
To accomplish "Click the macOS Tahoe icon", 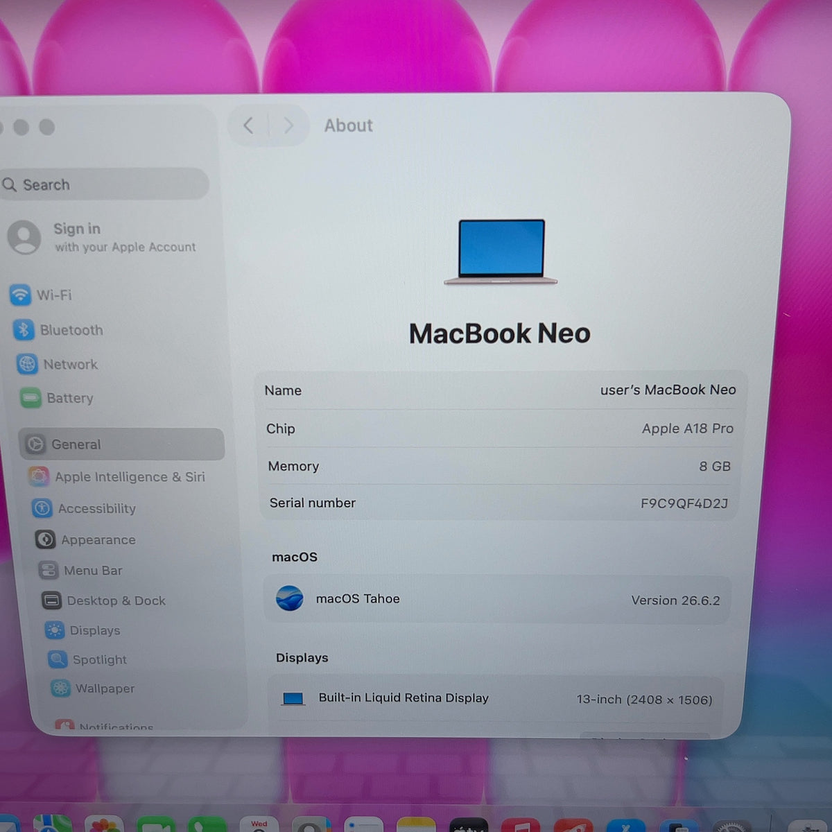I will pos(290,598).
